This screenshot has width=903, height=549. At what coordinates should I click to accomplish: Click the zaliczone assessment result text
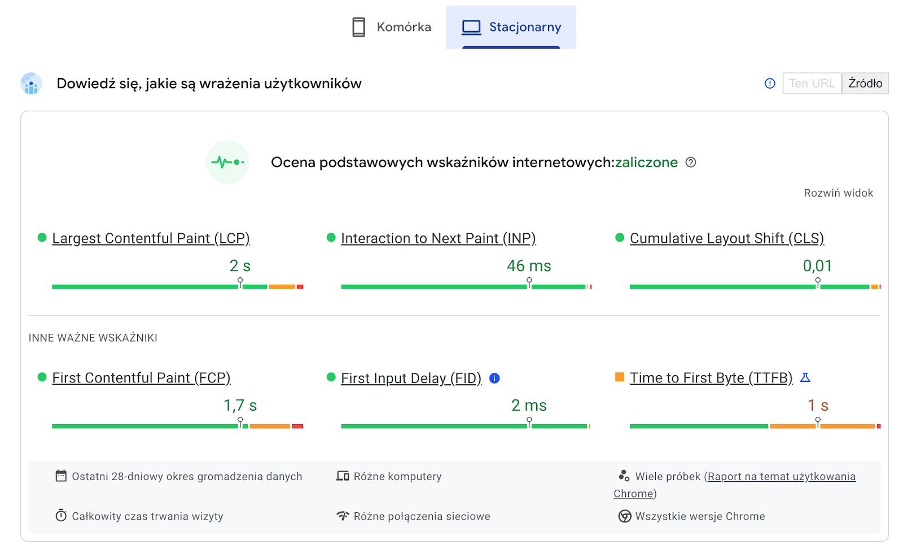pos(646,163)
